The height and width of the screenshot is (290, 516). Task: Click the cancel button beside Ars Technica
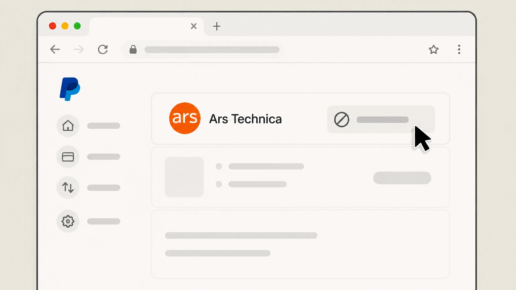[x=381, y=119]
